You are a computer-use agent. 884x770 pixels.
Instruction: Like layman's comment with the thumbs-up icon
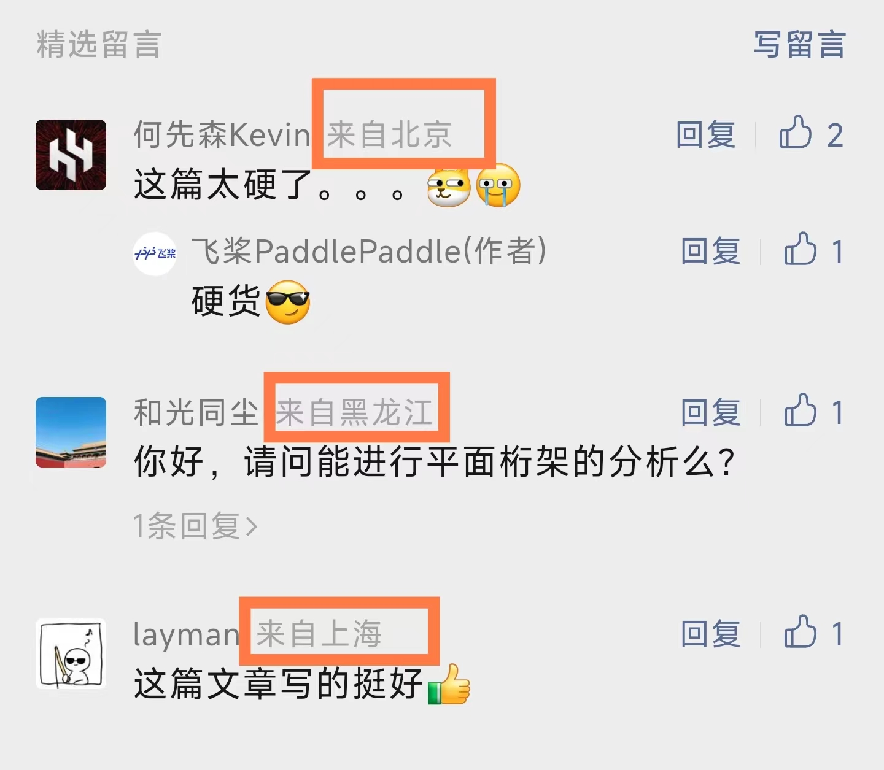pyautogui.click(x=801, y=631)
